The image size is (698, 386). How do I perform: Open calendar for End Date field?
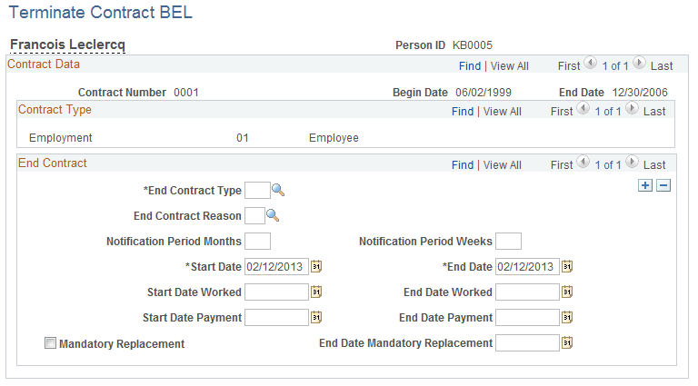(x=567, y=266)
